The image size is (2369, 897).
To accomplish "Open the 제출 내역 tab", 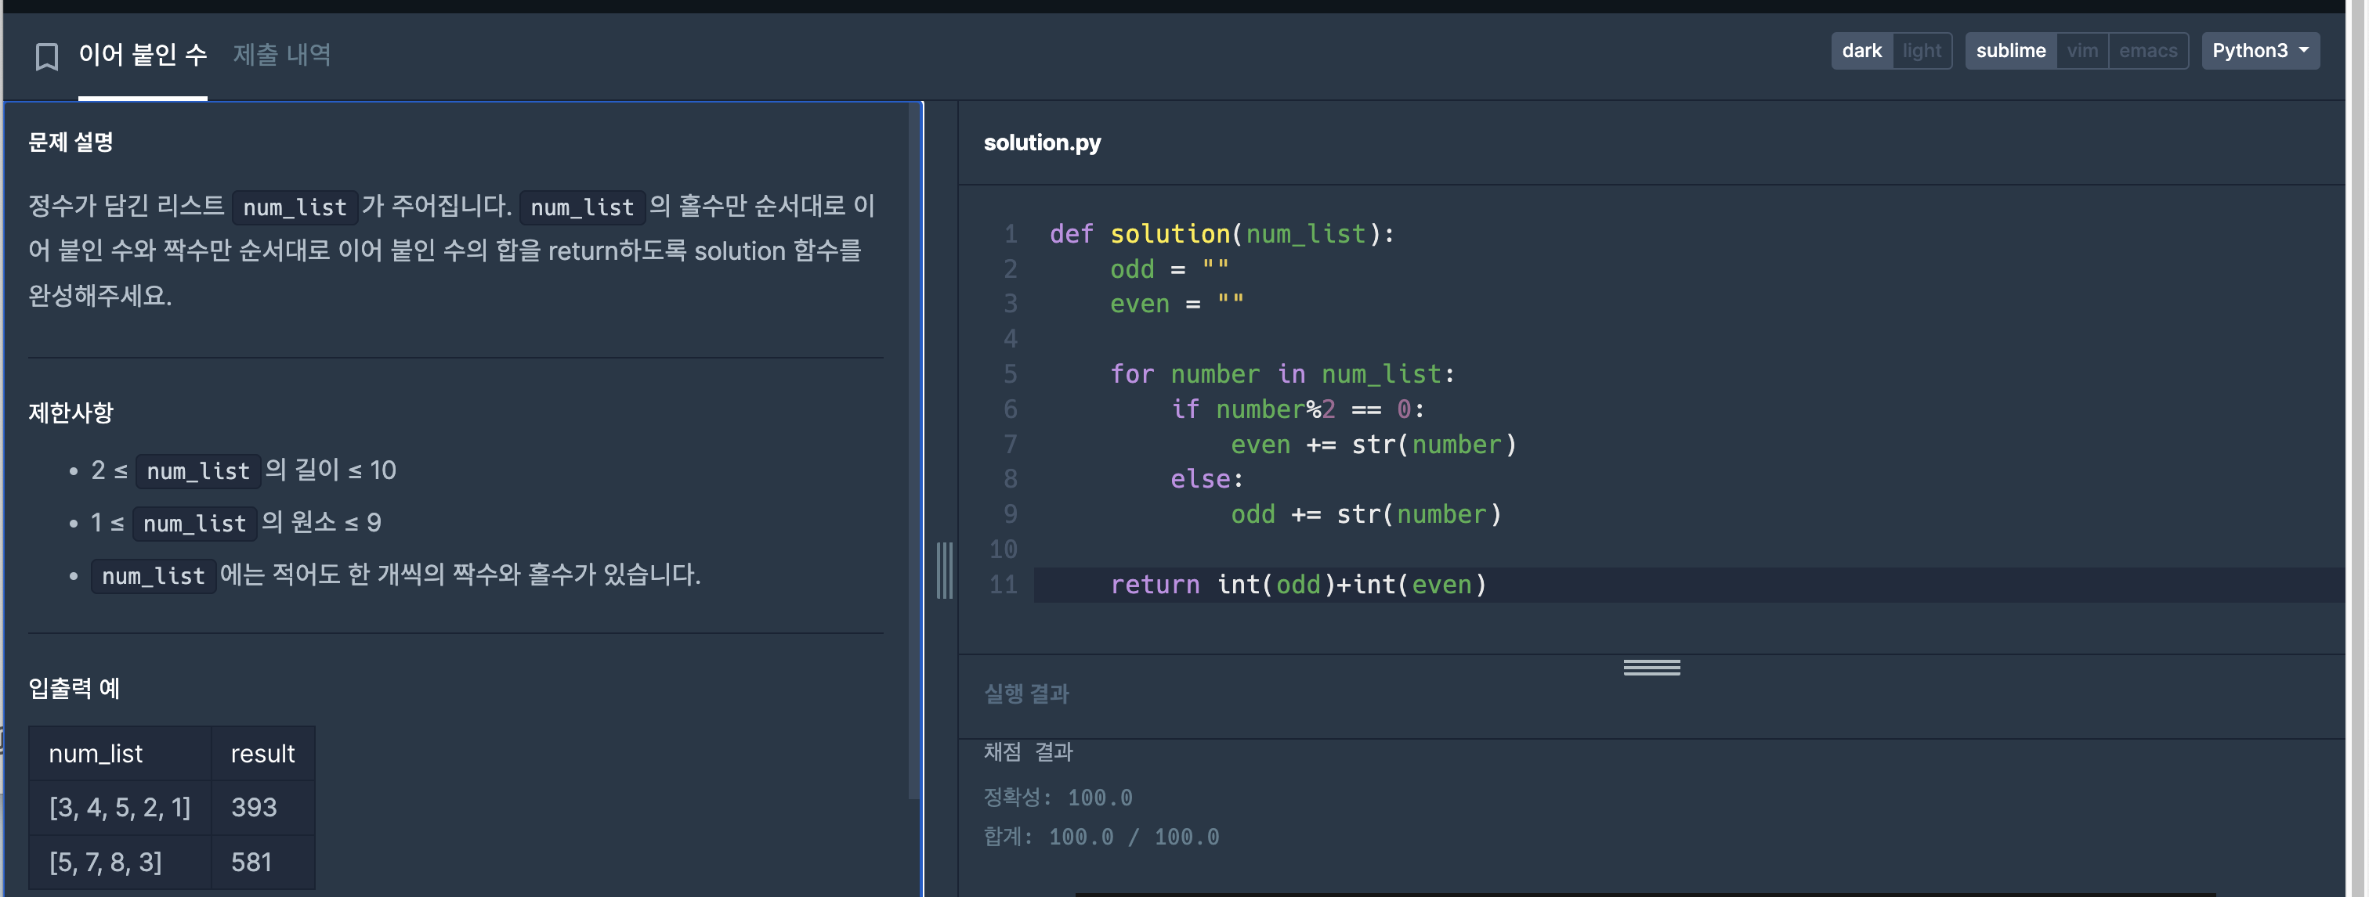I will click(x=281, y=54).
